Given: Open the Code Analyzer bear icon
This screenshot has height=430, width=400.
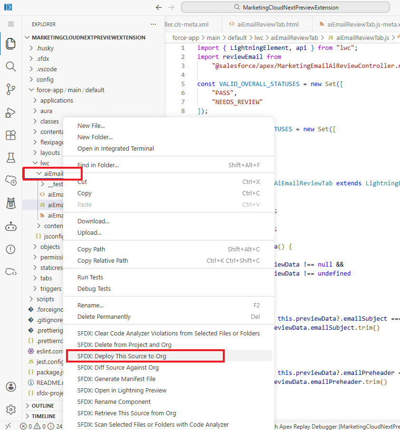Looking at the screenshot, I should (11, 203).
